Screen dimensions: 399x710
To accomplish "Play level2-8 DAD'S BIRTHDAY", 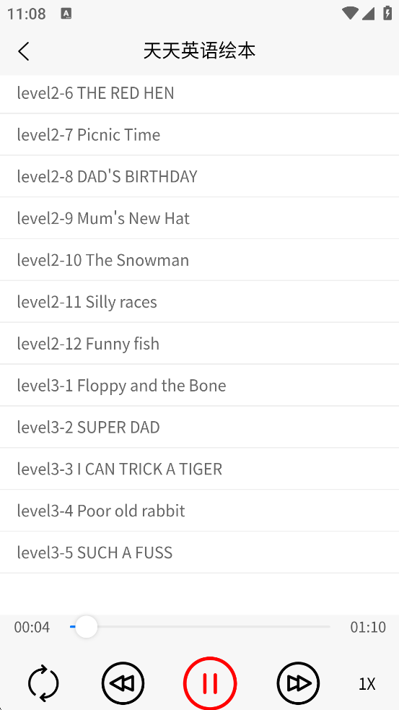I will [x=199, y=176].
